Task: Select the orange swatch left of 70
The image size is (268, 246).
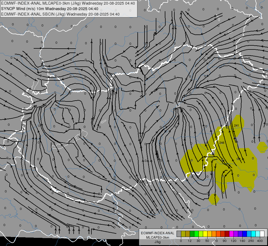Action: tap(214, 234)
